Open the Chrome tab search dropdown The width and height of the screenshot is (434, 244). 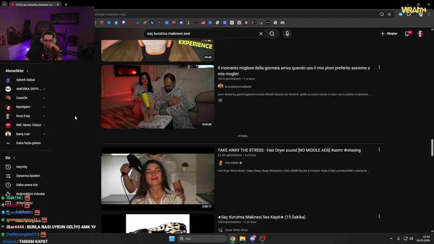point(4,4)
